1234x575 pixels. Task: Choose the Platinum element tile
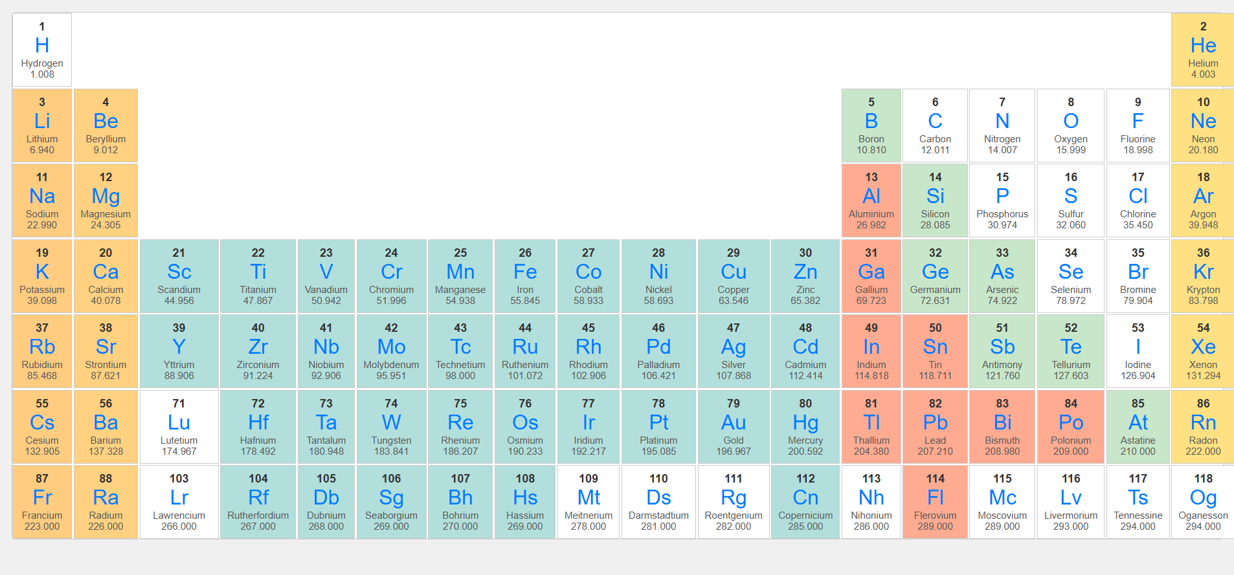[658, 427]
